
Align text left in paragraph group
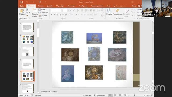tap(82, 15)
